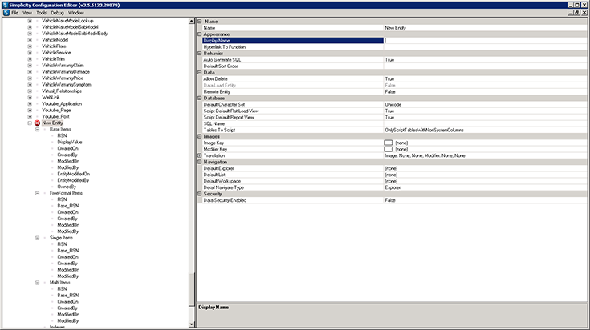
Task: Open the File menu
Action: [14, 13]
